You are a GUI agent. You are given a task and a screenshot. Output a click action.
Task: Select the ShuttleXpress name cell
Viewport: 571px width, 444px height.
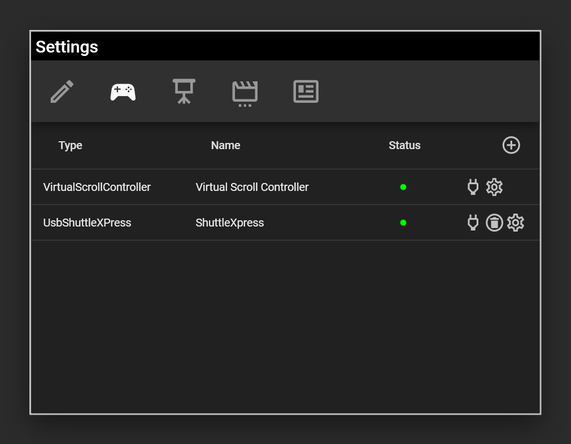click(230, 223)
